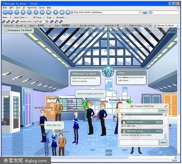The height and width of the screenshot is (164, 182).
Task: Click the star favorite icon beside address bar
Action: [68, 12]
